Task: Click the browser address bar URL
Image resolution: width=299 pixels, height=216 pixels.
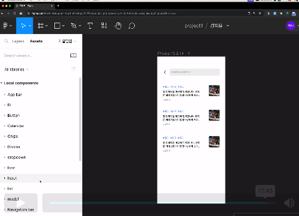Action: click(104, 13)
